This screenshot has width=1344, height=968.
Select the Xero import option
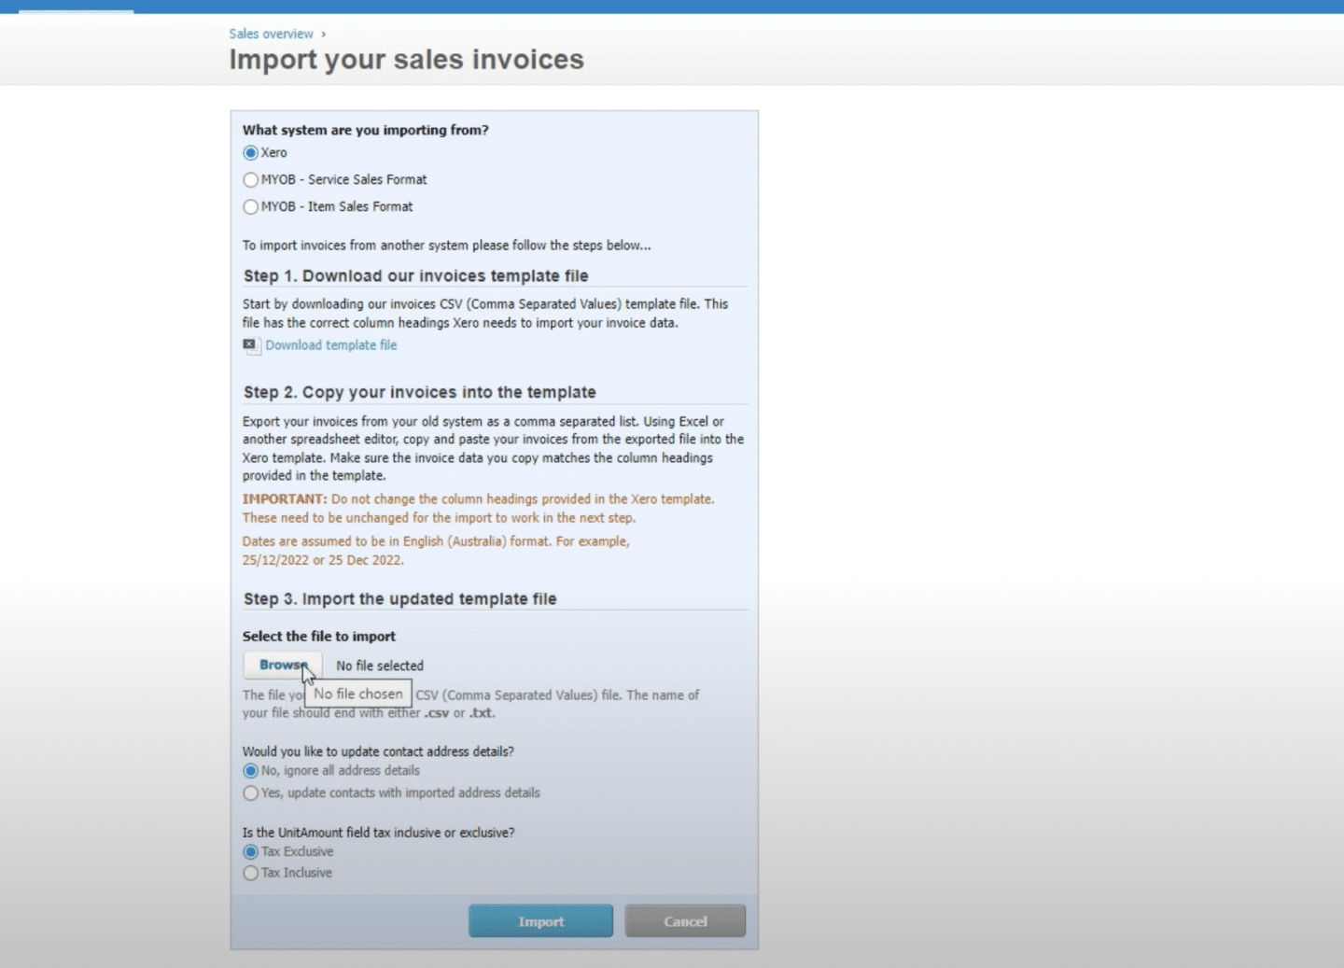pyautogui.click(x=250, y=152)
